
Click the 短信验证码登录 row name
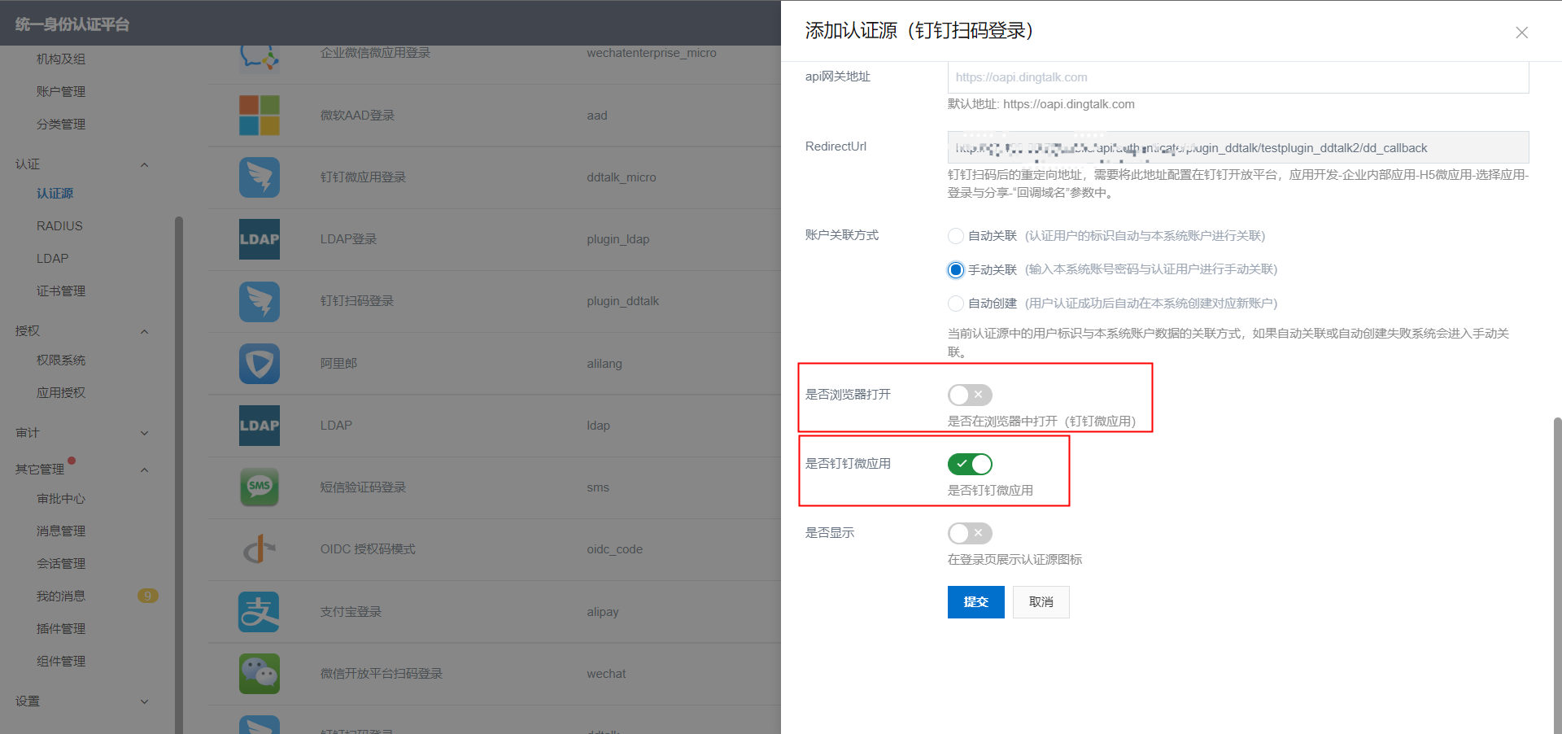pos(363,487)
